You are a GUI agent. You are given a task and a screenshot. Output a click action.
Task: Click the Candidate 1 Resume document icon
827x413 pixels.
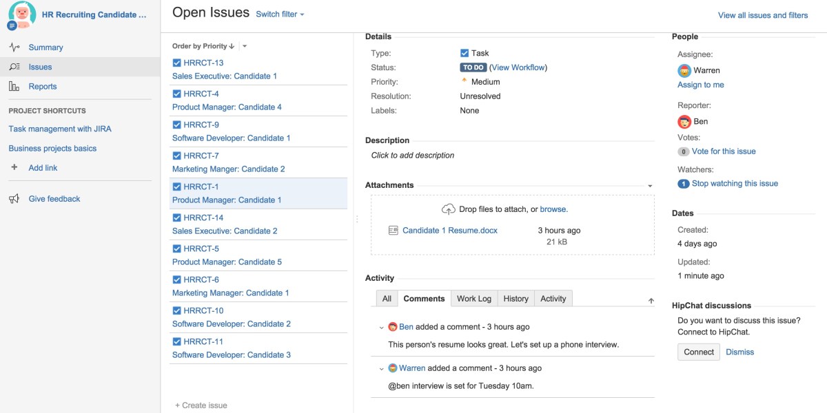pyautogui.click(x=394, y=231)
